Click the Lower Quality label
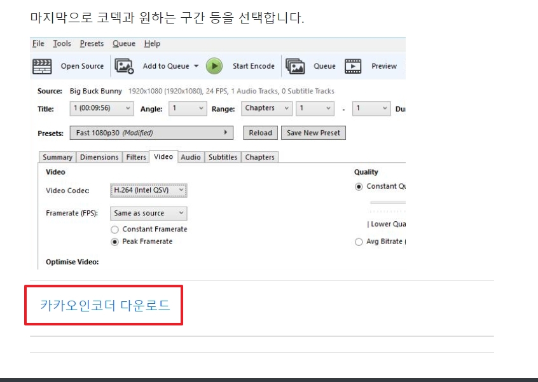The image size is (538, 382). [x=388, y=224]
